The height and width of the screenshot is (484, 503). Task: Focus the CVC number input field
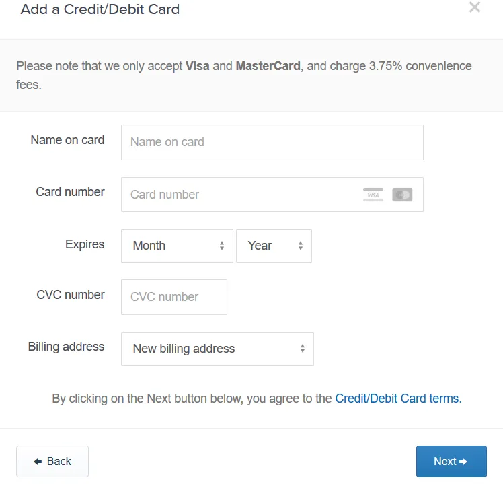(x=174, y=297)
